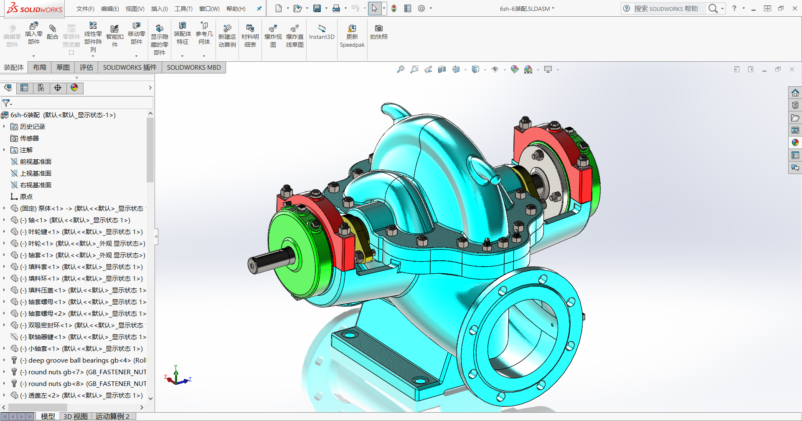802x421 pixels.
Task: Open the 文件(F) menu
Action: pyautogui.click(x=85, y=9)
